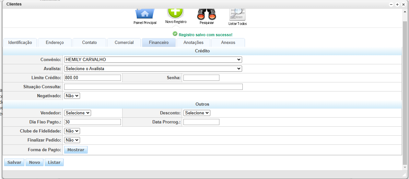Screen dimensions: 409x179
Task: Click Mostrar next to Forma de Pagto
Action: 76,150
